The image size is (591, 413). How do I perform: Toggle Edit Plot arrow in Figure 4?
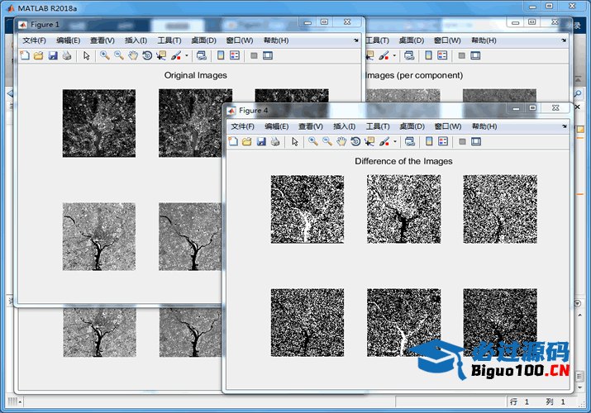coord(295,142)
